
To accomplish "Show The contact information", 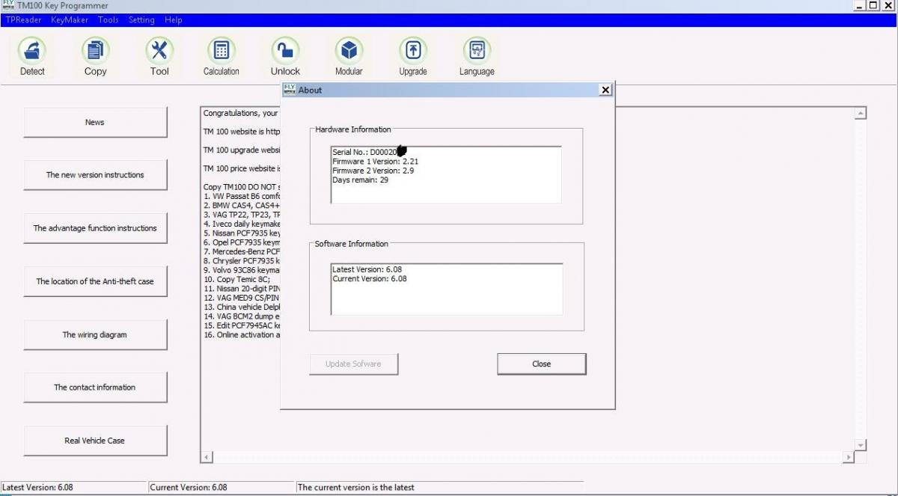I will point(95,388).
